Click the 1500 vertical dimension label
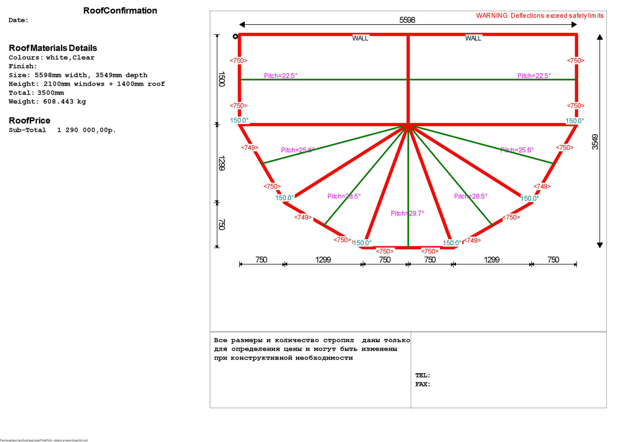The image size is (625, 442). click(x=221, y=79)
